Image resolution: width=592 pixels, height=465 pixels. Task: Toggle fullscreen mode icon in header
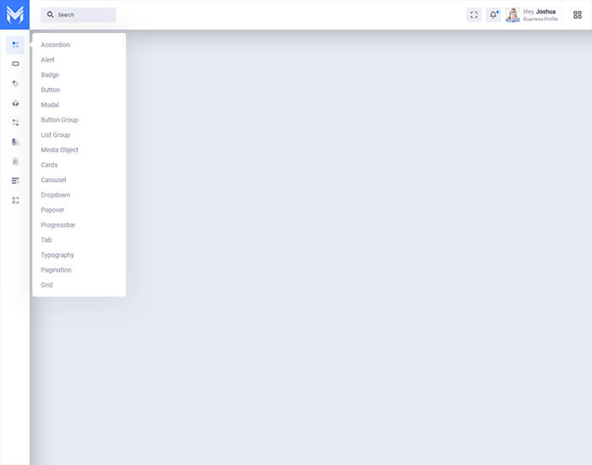pyautogui.click(x=474, y=14)
